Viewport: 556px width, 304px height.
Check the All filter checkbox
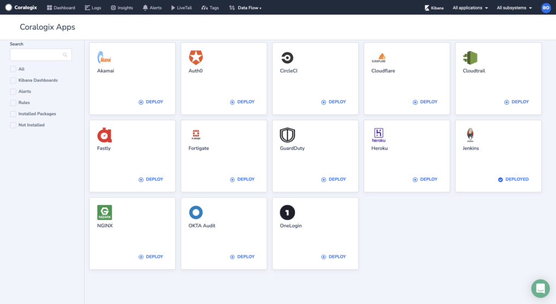[13, 69]
